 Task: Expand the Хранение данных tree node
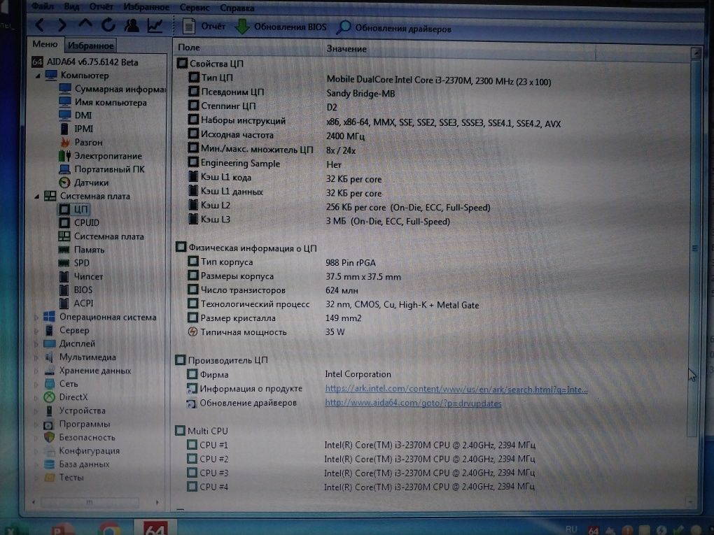tap(36, 371)
